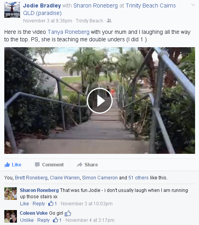The image size is (199, 225).
Task: Like Sharon Roneberg's comment
Action: coord(24,204)
